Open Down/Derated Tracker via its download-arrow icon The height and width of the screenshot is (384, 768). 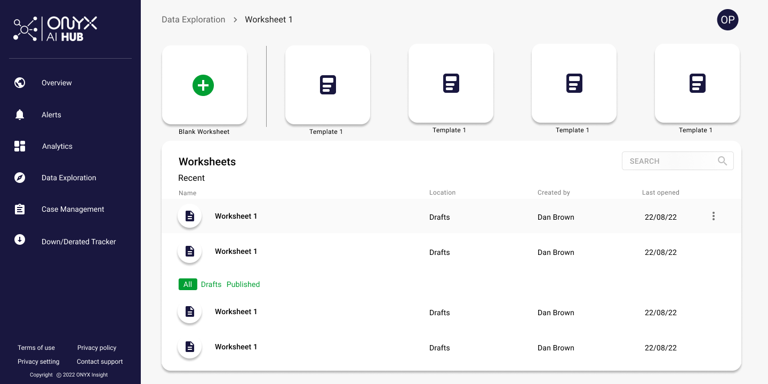20,239
